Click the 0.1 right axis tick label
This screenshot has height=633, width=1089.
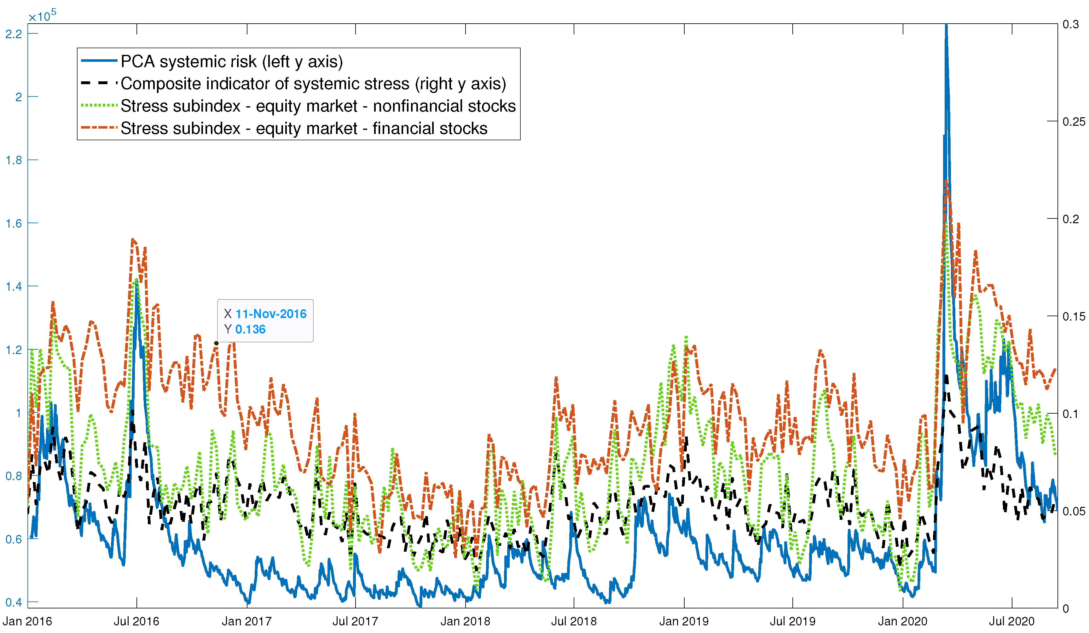pyautogui.click(x=1070, y=414)
